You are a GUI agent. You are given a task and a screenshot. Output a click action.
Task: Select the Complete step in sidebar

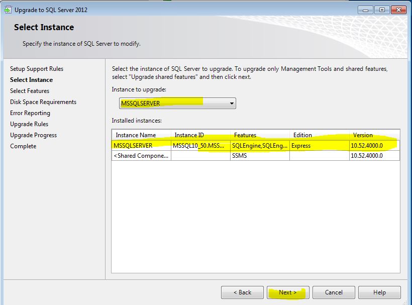(x=23, y=146)
